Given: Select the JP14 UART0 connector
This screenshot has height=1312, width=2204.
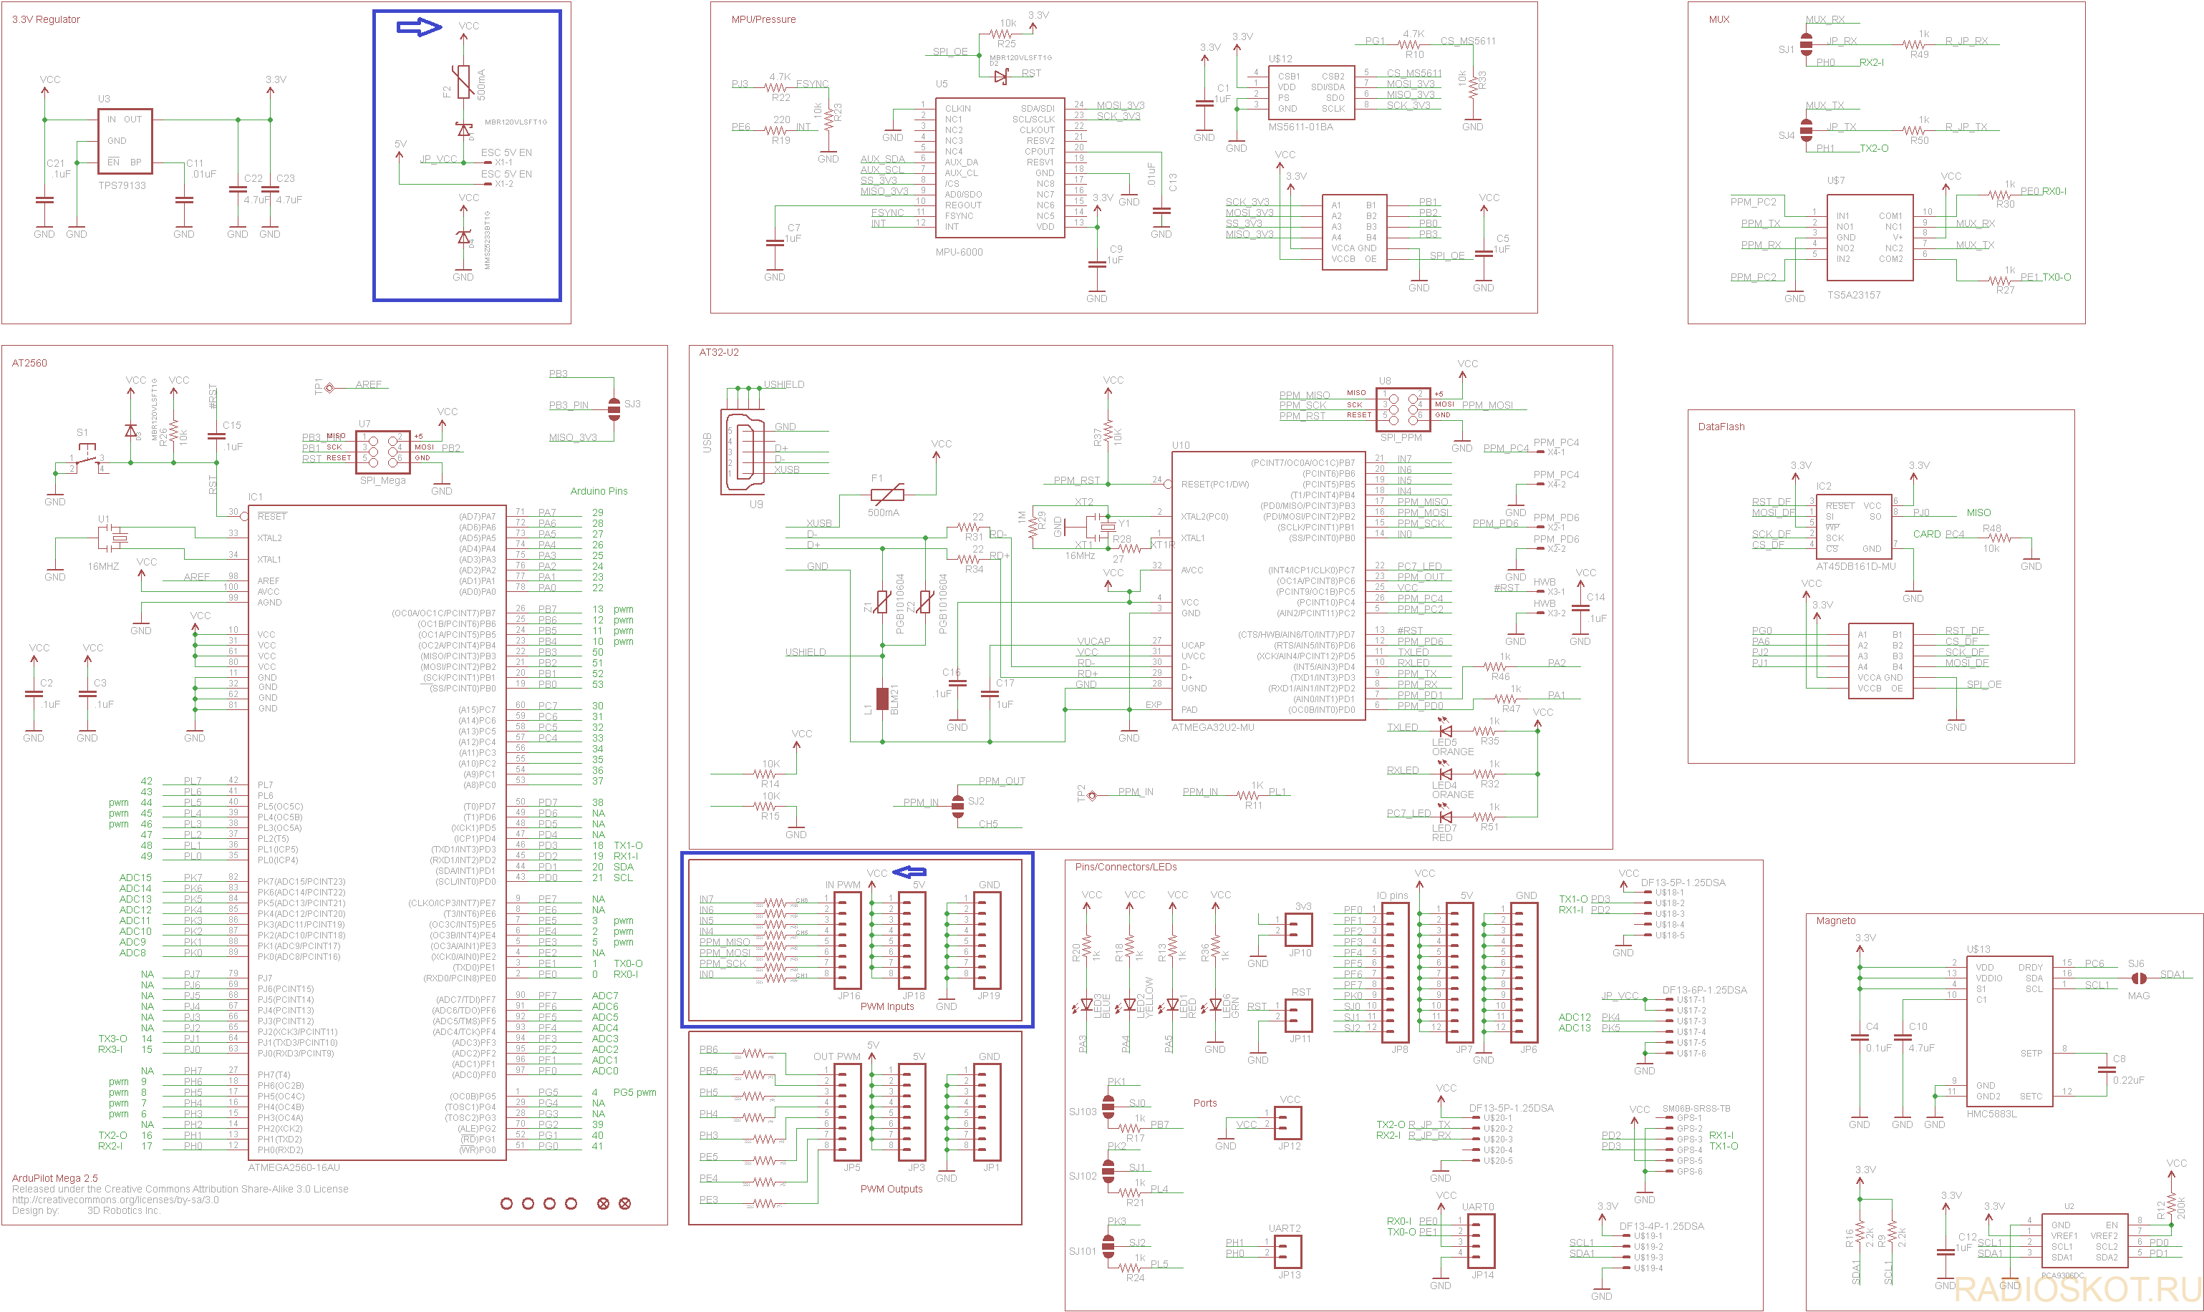Looking at the screenshot, I should [x=1482, y=1242].
